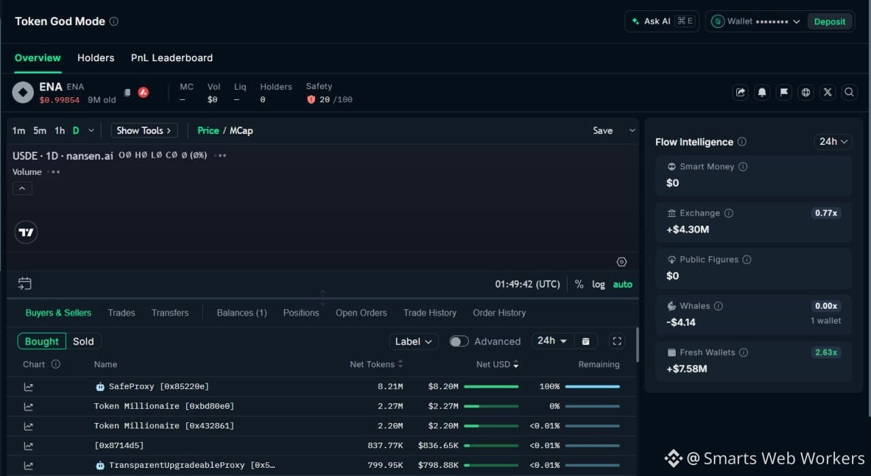Click info icon next to Smart Money
Viewport: 871px width, 476px height.
(x=743, y=167)
